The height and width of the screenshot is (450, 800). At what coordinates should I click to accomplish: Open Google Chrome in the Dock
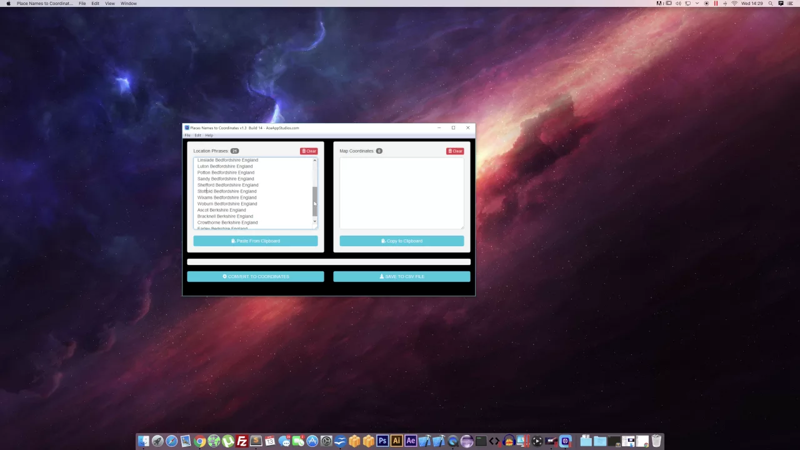tap(199, 441)
